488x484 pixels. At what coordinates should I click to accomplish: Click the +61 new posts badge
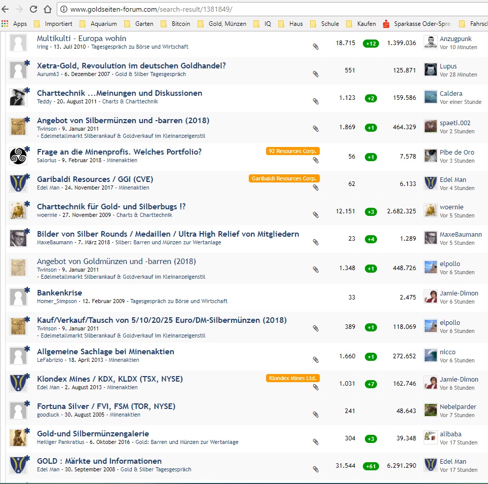coord(370,466)
